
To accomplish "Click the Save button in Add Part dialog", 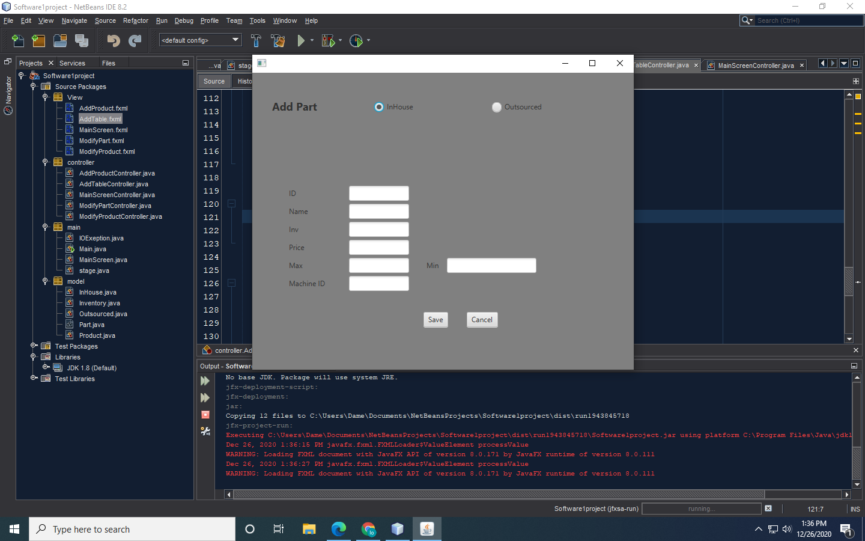I will coord(435,319).
